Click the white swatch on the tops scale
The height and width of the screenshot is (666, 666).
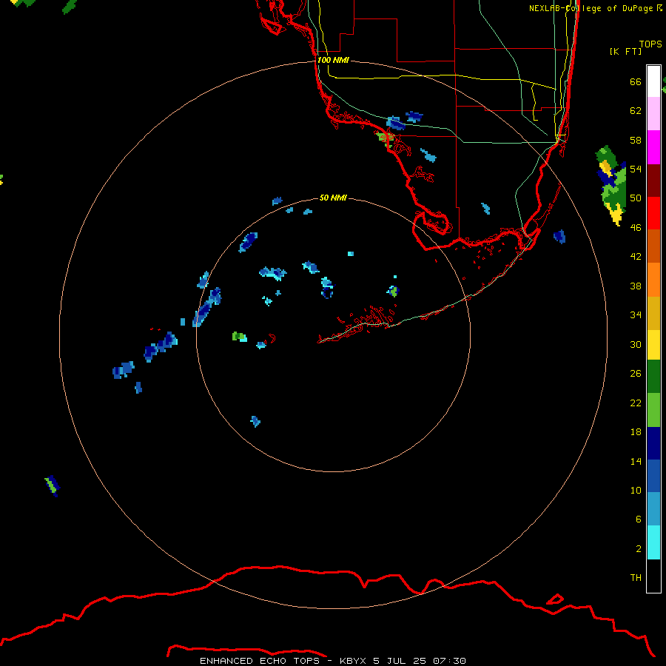pos(653,81)
